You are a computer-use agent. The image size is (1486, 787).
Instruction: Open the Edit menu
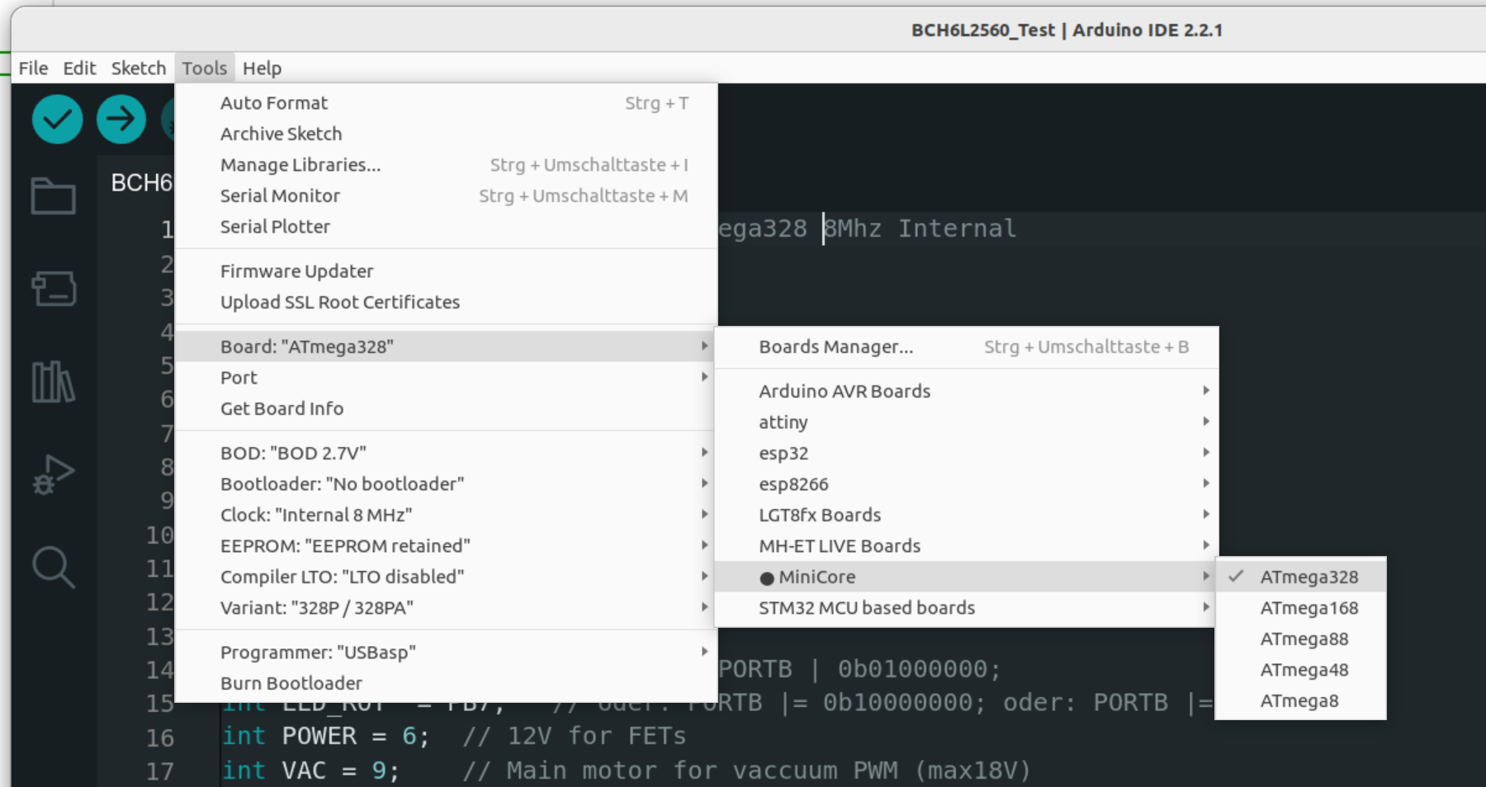[x=79, y=68]
